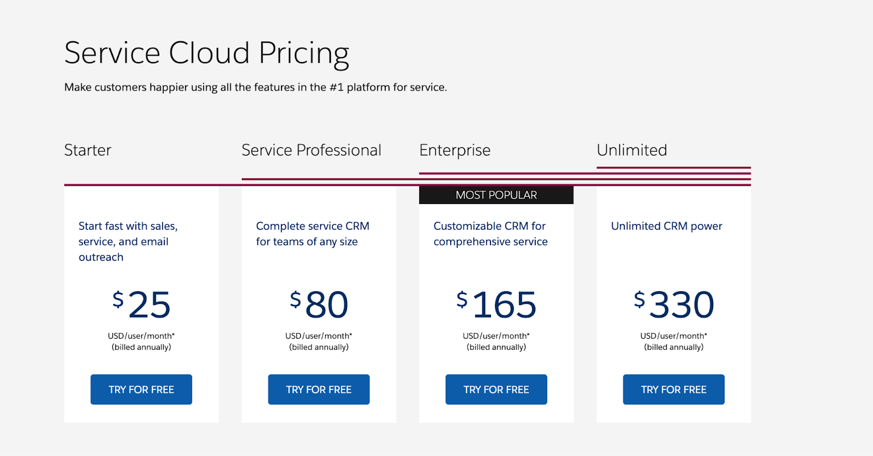This screenshot has width=873, height=456.
Task: Click the Service Cloud Pricing title
Action: tap(207, 52)
